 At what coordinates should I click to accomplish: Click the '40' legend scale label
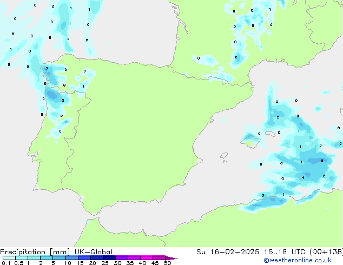(x=142, y=263)
